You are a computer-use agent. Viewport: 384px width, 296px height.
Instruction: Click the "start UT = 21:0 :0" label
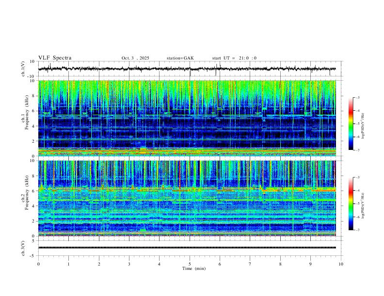[x=234, y=58]
